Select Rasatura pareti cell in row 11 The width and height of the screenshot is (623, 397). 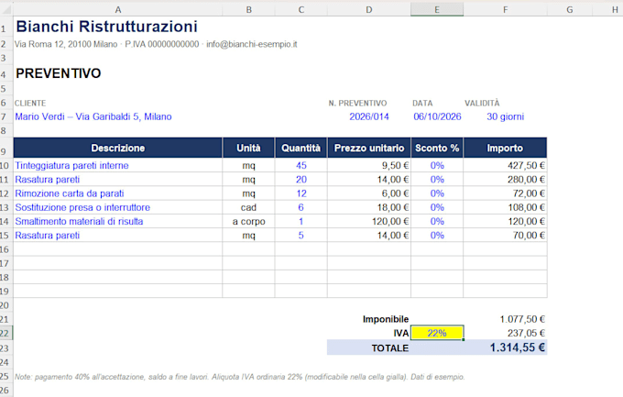tap(117, 180)
